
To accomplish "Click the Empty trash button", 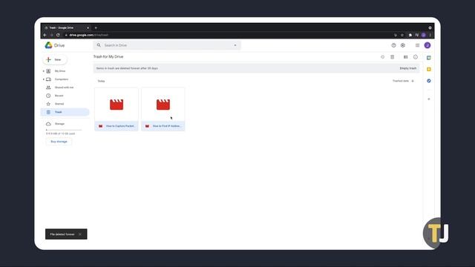I will tap(408, 68).
